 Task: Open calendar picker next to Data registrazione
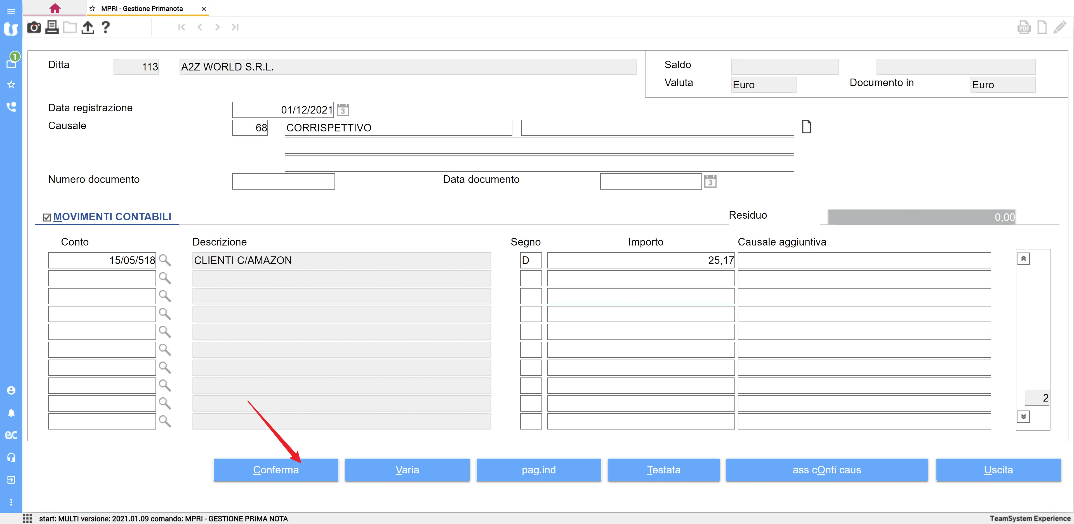tap(343, 110)
